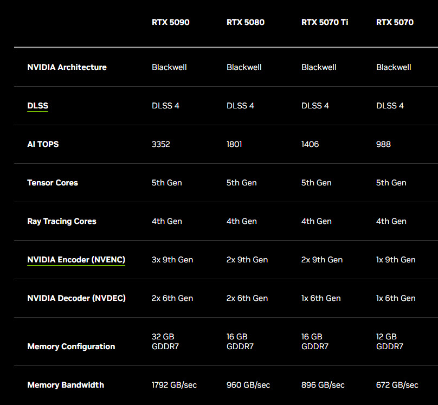Select the RTX 5090 column header
The height and width of the screenshot is (405, 438).
pos(170,22)
